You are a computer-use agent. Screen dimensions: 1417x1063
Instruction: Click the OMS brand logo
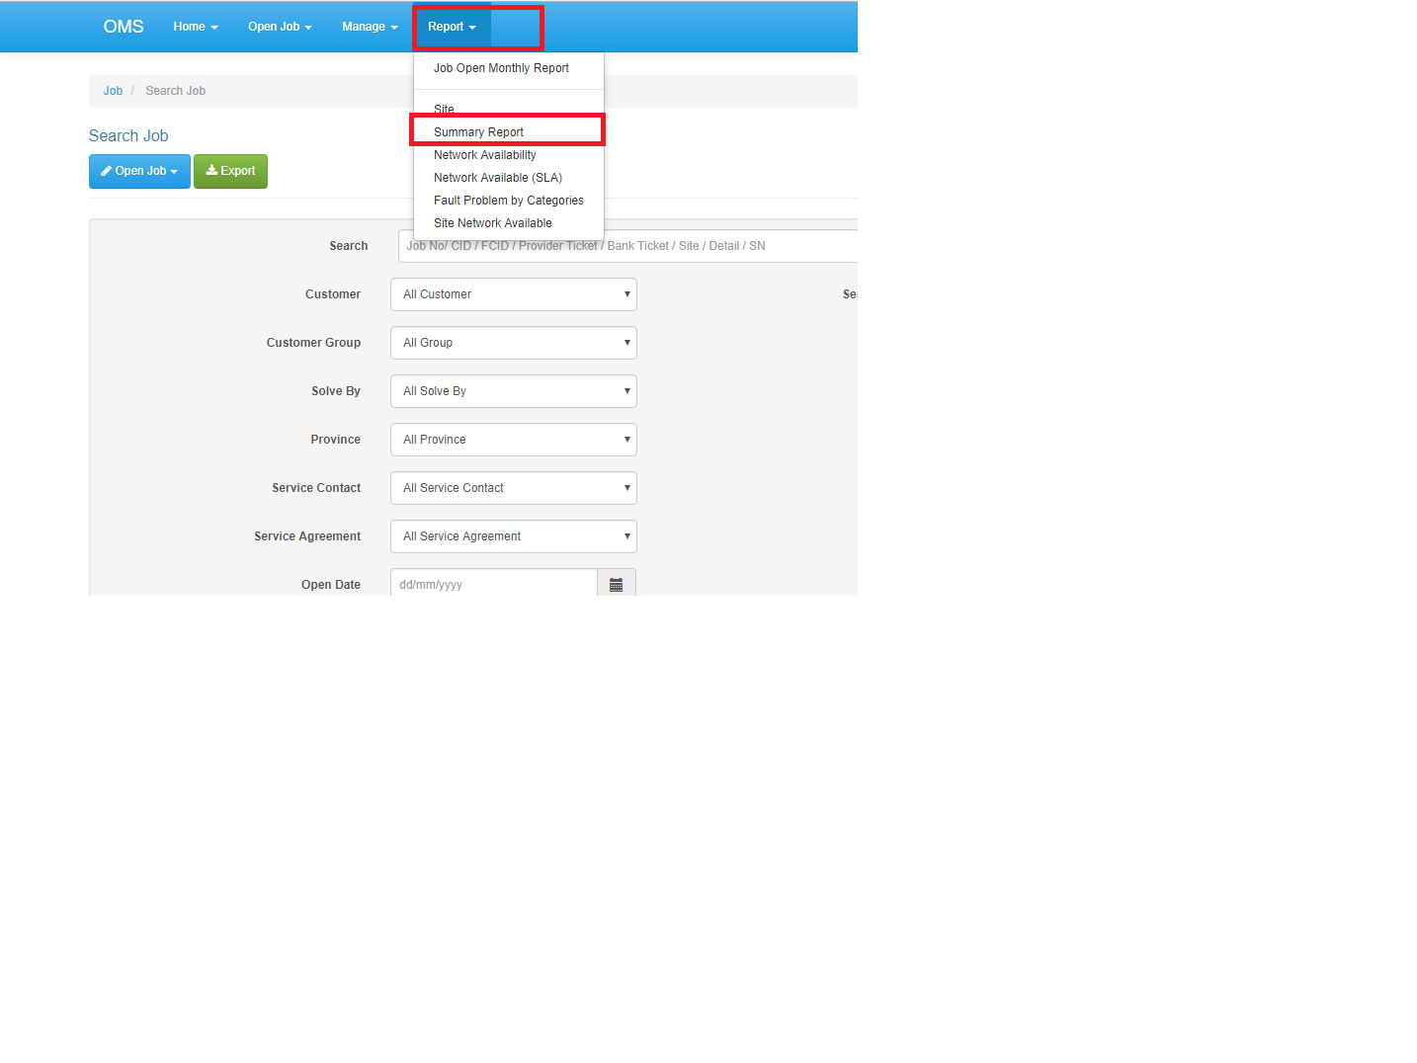[x=124, y=27]
